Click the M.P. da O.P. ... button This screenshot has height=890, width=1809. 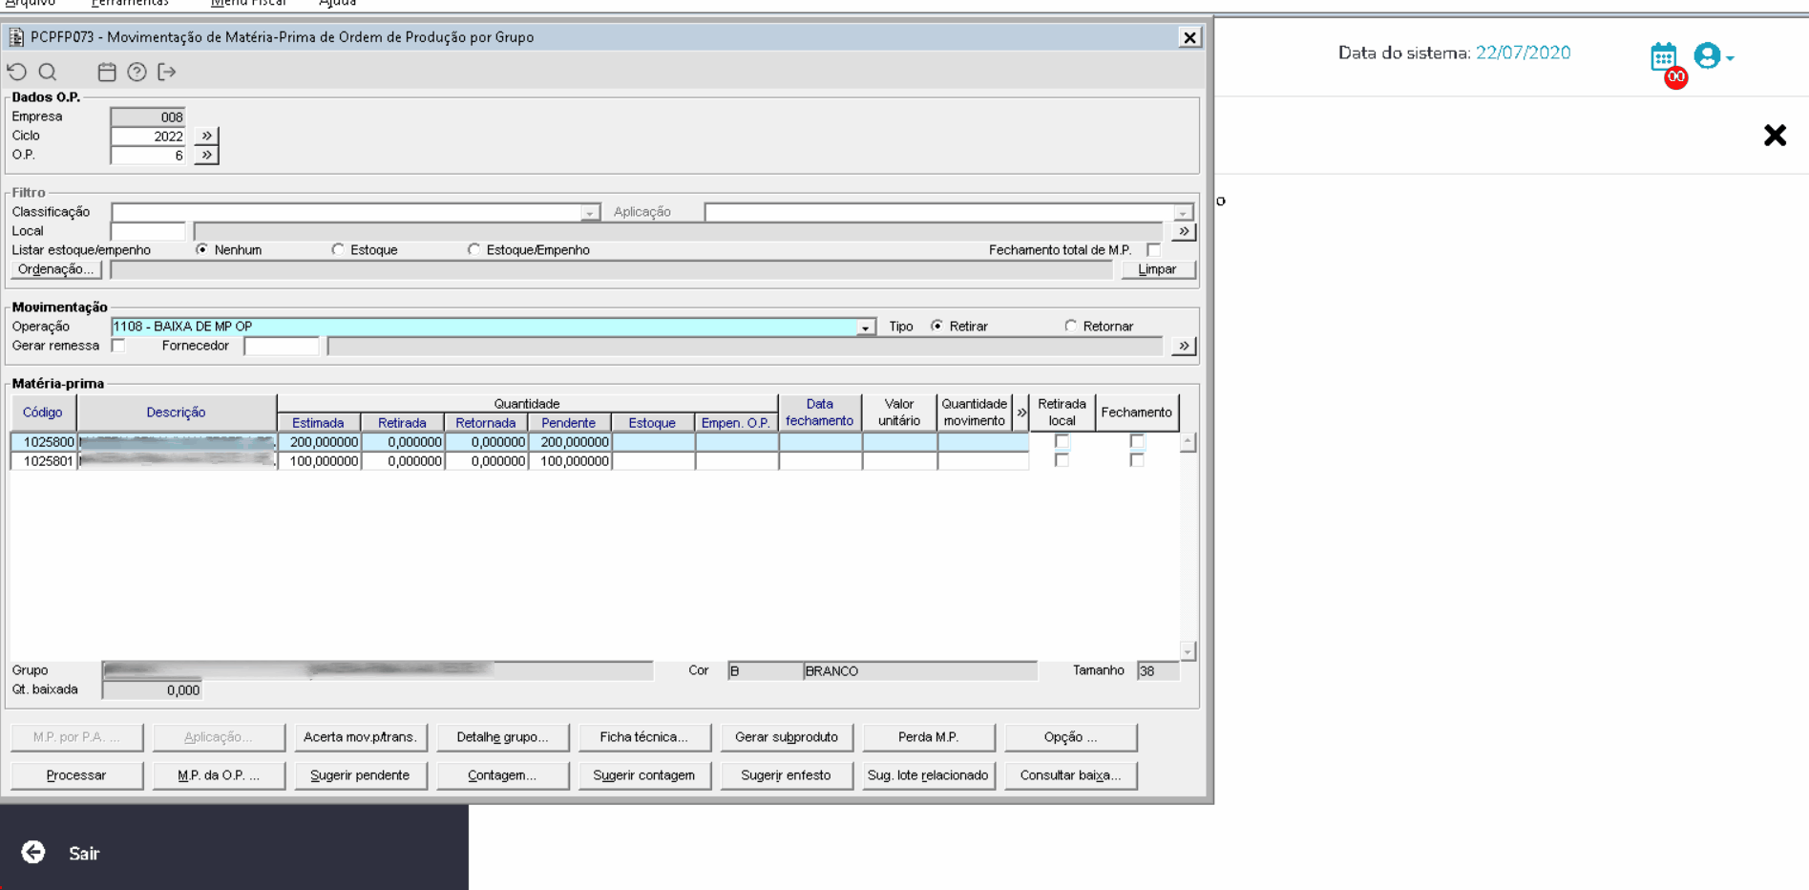pos(219,775)
